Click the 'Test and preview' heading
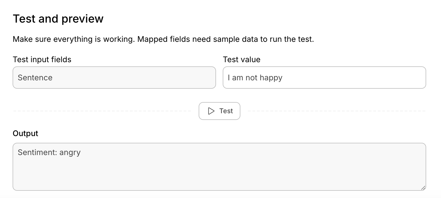Viewport: 441px width, 198px height. (58, 19)
